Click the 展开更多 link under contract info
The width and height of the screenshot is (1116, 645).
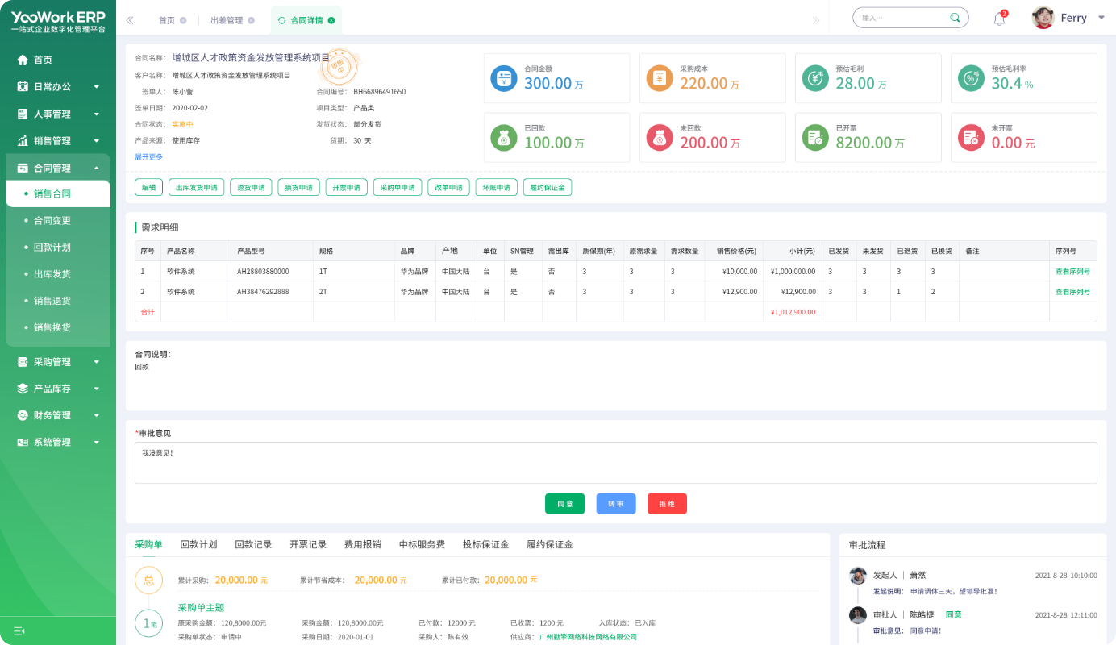[x=148, y=156]
